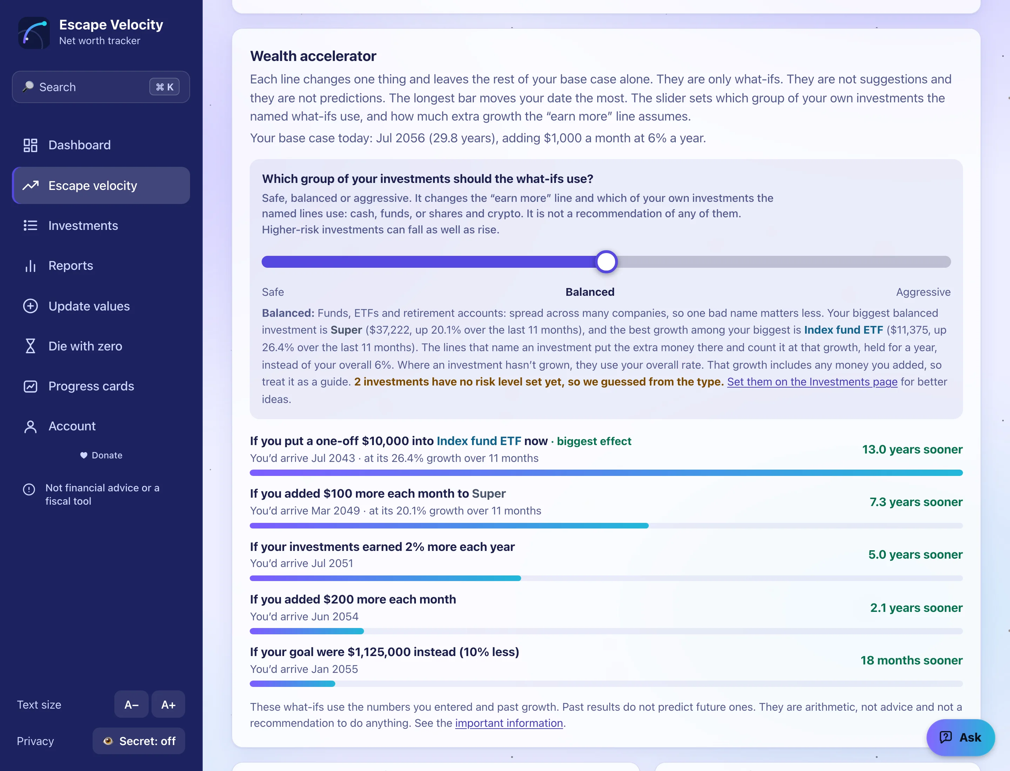
Task: Toggle the Secret: off privacy switch
Action: [x=139, y=741]
